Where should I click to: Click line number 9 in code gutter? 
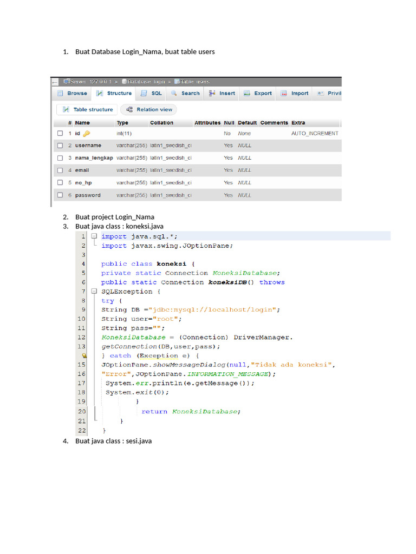pyautogui.click(x=83, y=309)
